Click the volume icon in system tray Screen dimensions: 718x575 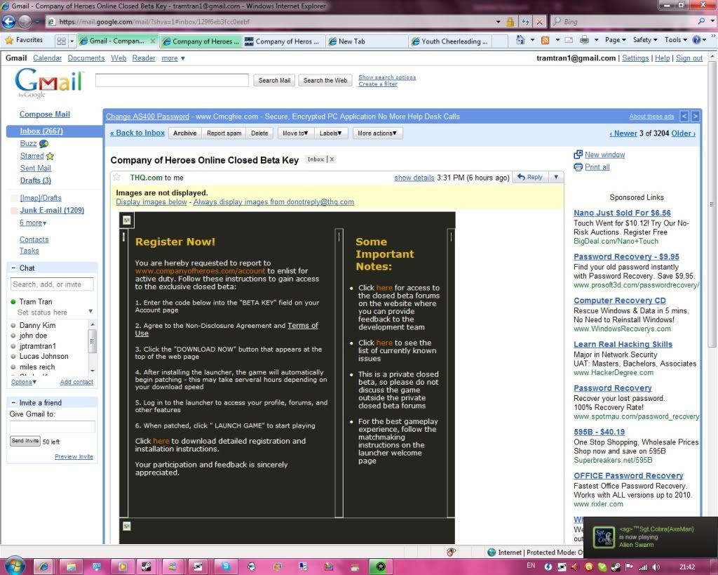pyautogui.click(x=656, y=567)
